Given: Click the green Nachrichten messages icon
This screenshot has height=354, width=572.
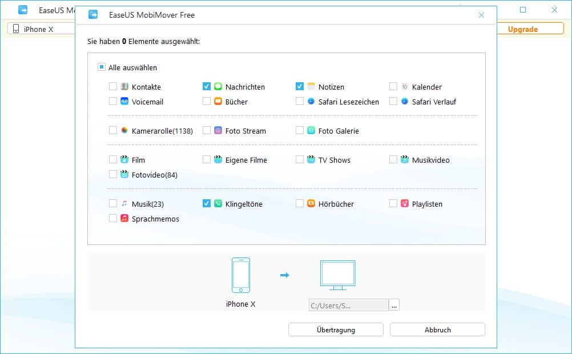Looking at the screenshot, I should (218, 87).
